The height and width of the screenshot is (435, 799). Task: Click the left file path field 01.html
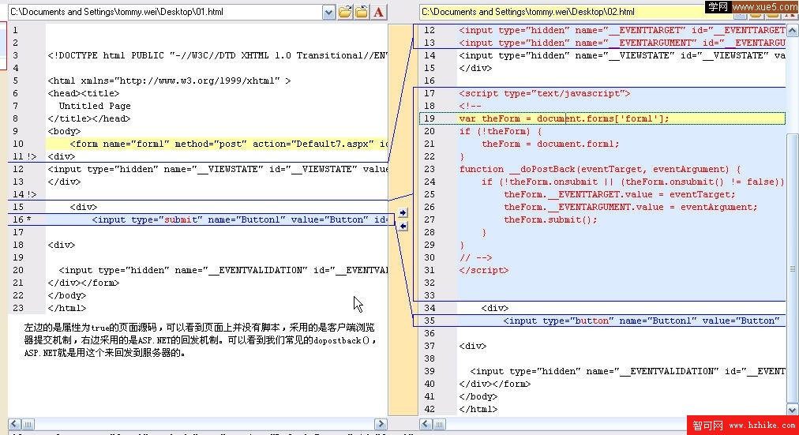(x=165, y=12)
